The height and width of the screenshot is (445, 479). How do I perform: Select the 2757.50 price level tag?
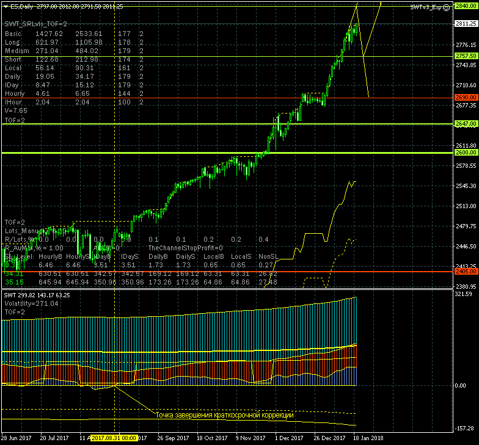466,56
